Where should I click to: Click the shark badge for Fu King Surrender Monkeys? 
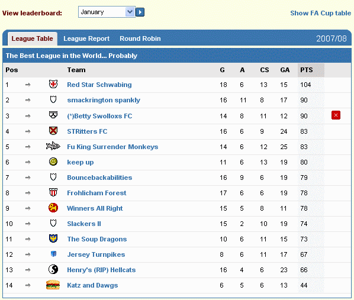click(x=53, y=146)
